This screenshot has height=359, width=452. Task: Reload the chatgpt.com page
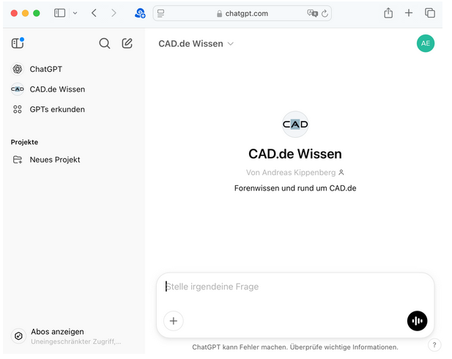pyautogui.click(x=325, y=13)
